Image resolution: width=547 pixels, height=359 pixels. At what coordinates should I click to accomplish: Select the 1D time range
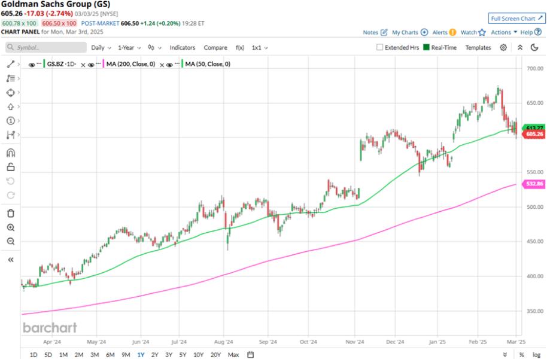34,354
